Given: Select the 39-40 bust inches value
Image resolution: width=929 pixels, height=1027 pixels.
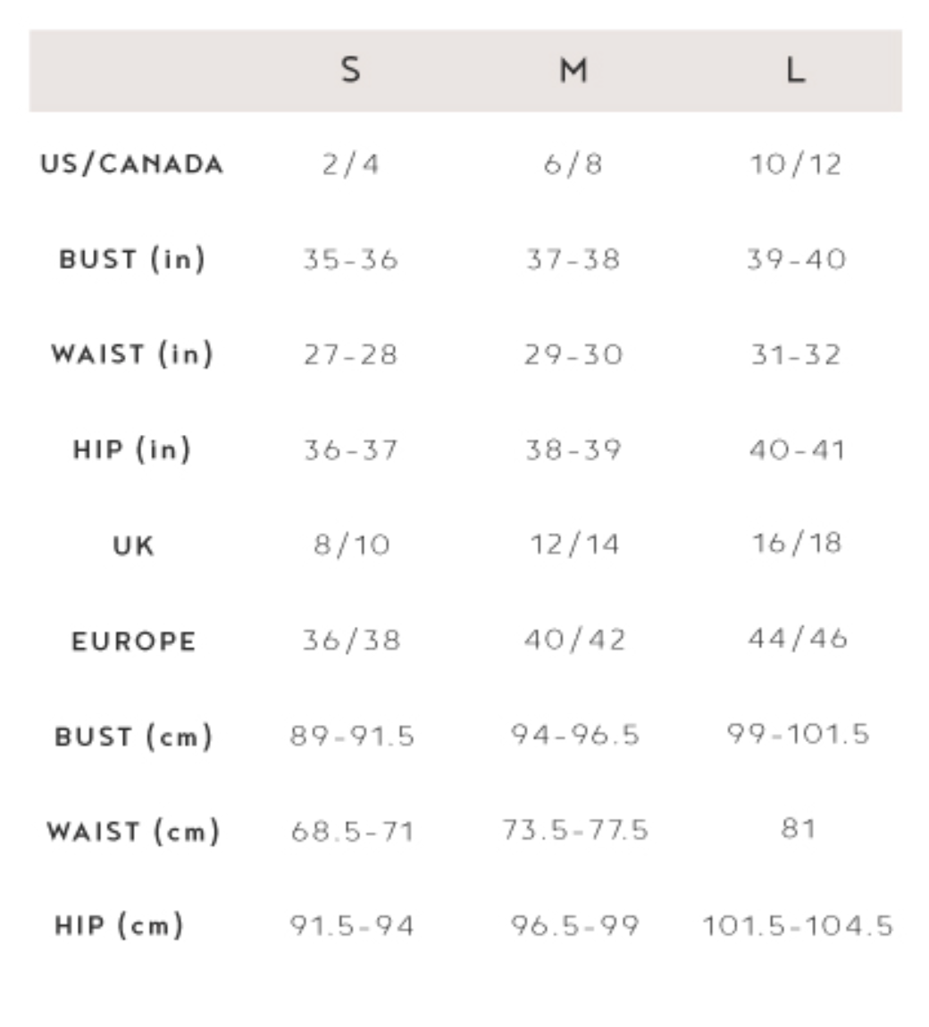Looking at the screenshot, I should tap(796, 259).
